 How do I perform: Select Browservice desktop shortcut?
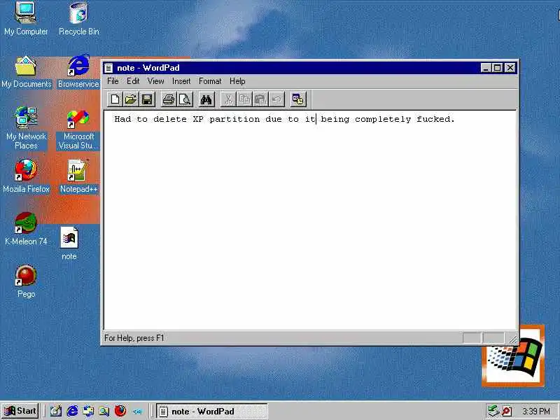pos(78,71)
